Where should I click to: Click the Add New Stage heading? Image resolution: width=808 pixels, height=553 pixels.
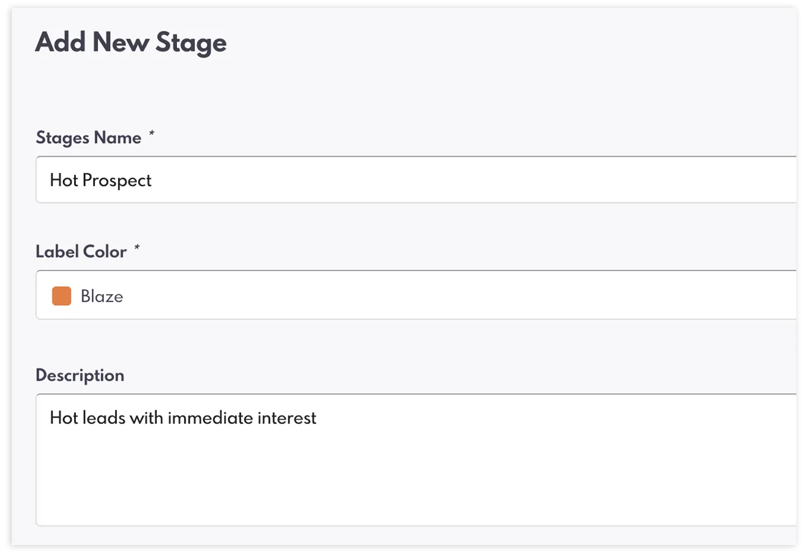tap(131, 43)
